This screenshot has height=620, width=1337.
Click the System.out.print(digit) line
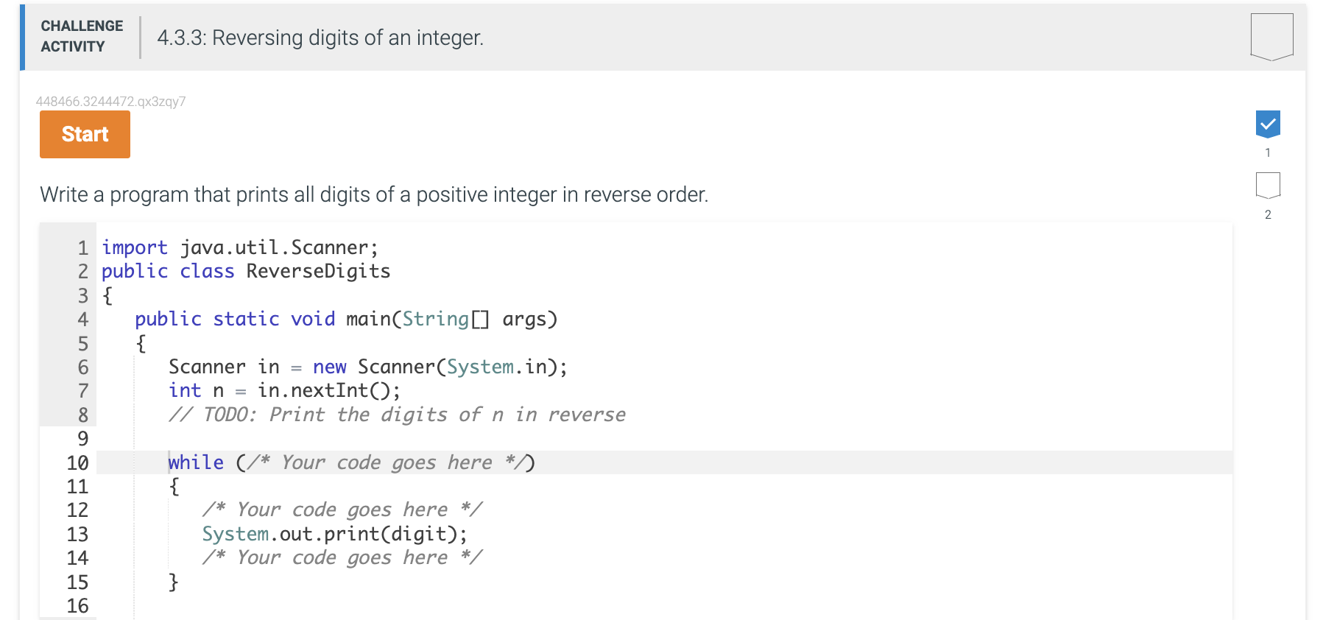[335, 534]
